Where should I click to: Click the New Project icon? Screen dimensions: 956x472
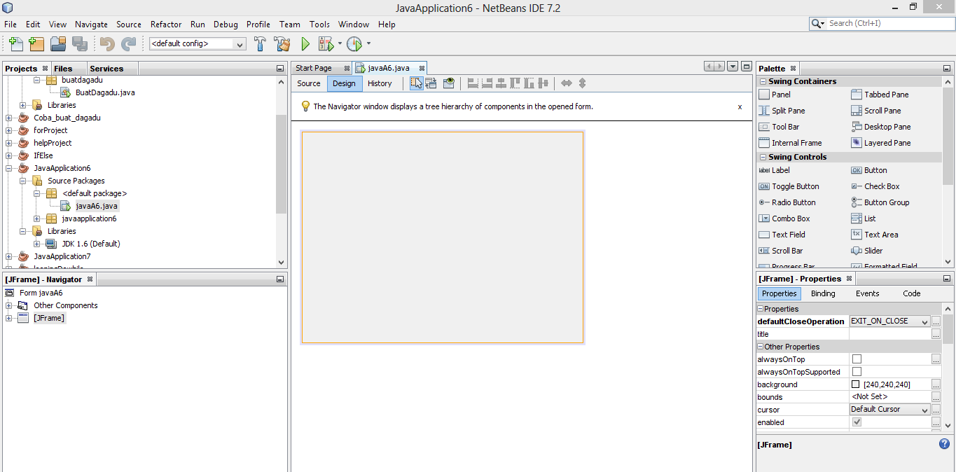pyautogui.click(x=36, y=43)
